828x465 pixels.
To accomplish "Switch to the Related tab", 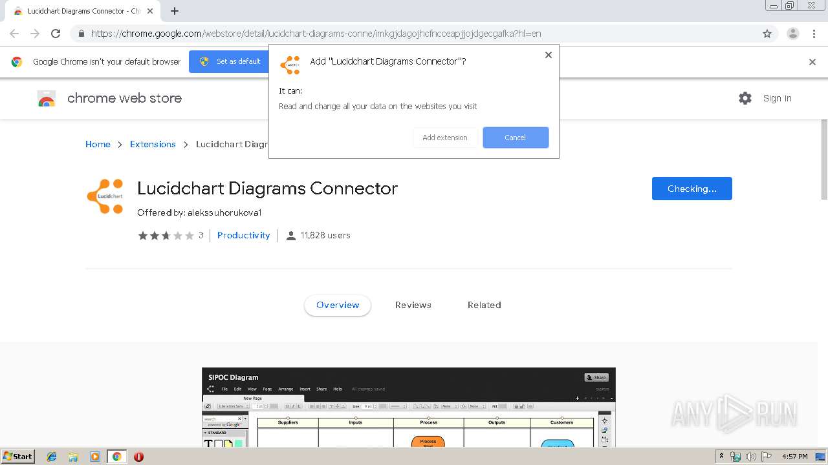I will click(x=485, y=305).
